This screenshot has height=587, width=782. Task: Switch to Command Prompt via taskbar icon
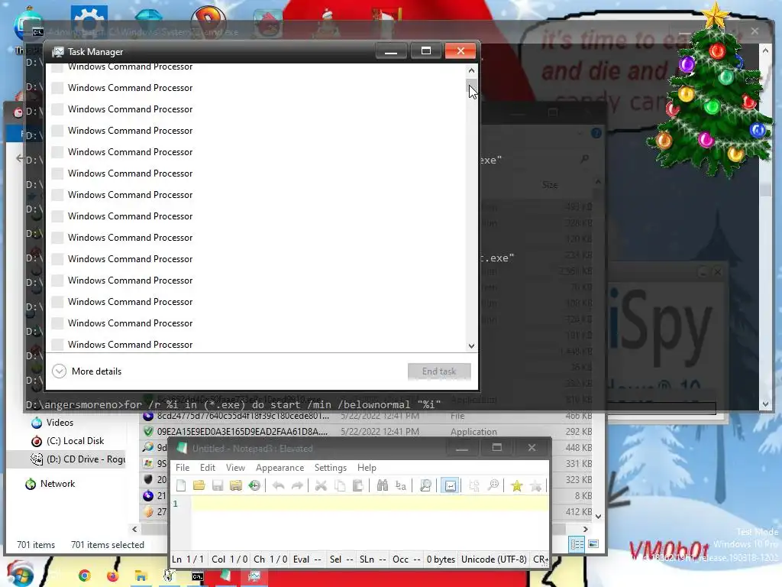tap(198, 576)
